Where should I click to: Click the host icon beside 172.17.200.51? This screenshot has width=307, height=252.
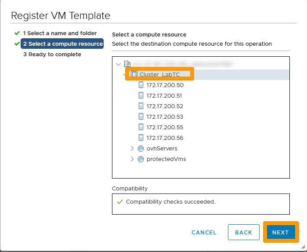pos(141,95)
